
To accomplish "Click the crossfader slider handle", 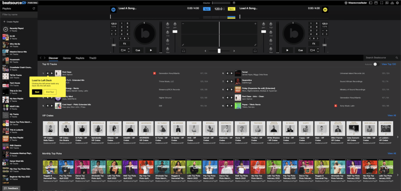I will pyautogui.click(x=219, y=51).
